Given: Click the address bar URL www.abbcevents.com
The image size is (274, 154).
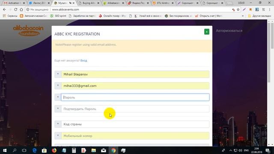Looking at the screenshot, I should click(x=66, y=9).
